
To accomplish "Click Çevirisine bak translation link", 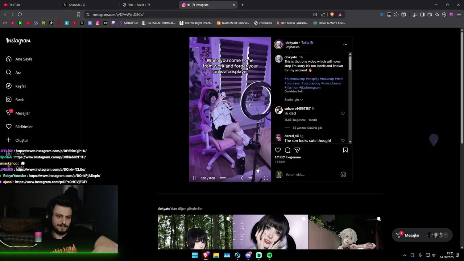I will pyautogui.click(x=294, y=91).
